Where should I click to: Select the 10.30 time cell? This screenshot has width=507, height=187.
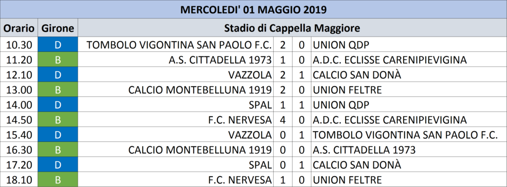click(x=19, y=45)
